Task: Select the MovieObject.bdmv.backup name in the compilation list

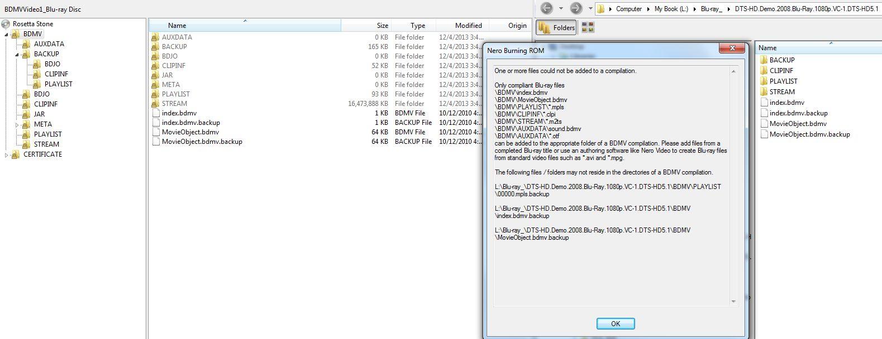Action: click(202, 142)
